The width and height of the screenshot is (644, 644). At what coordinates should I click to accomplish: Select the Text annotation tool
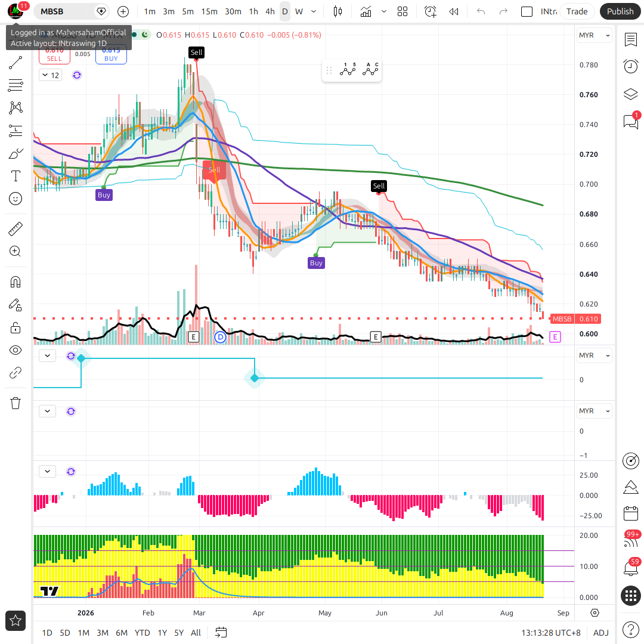[15, 176]
